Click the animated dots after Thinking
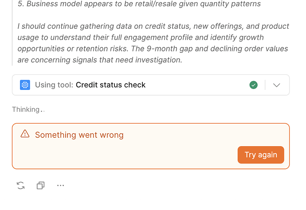Viewport: 306px width, 210px height. (x=43, y=110)
